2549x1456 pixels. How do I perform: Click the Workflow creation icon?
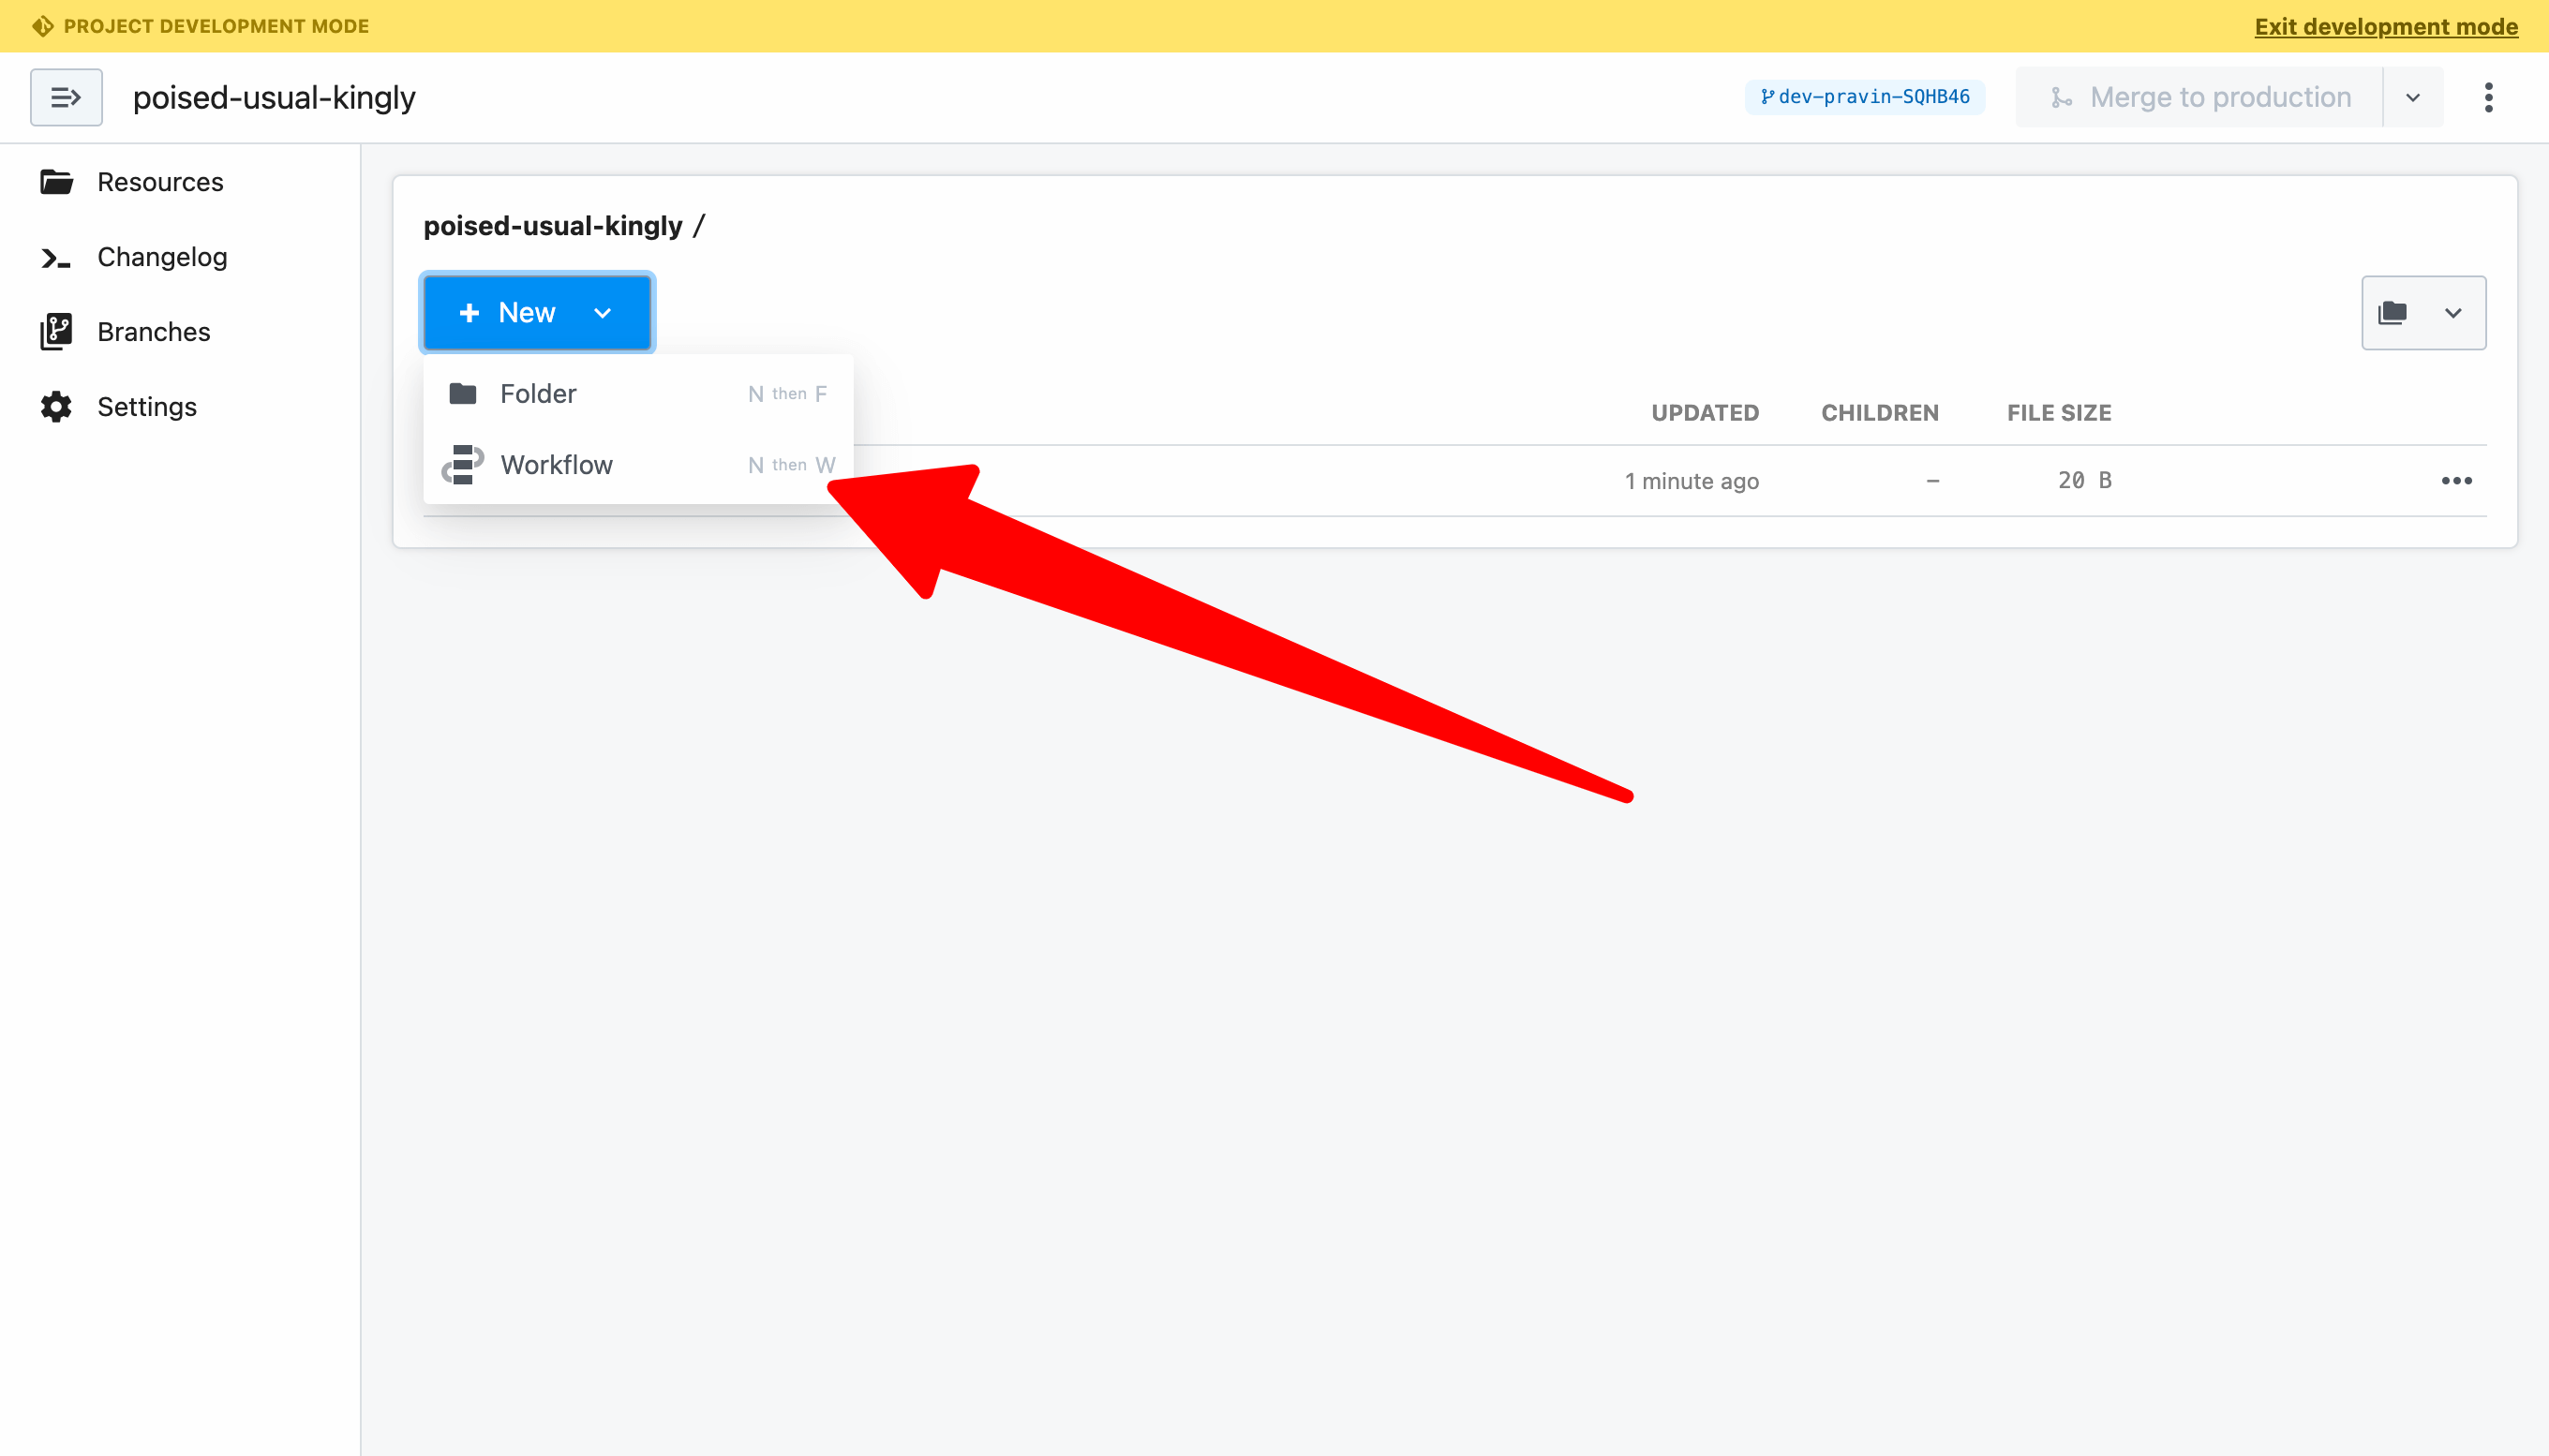point(464,464)
